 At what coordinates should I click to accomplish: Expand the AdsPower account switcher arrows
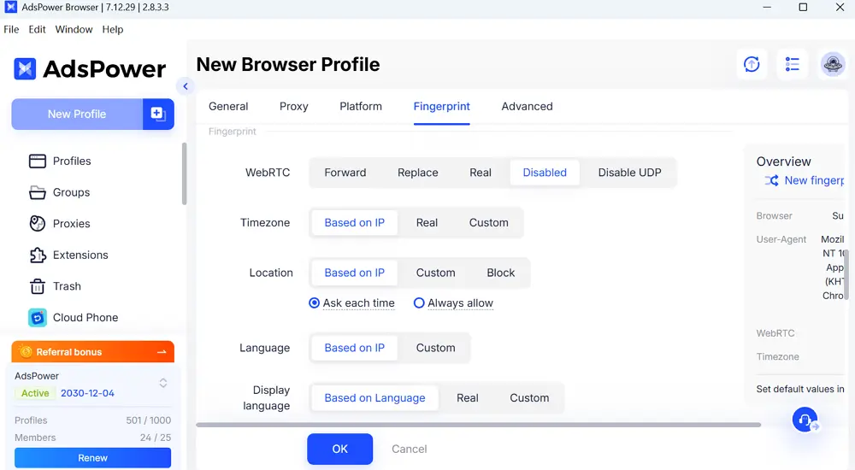tap(163, 384)
